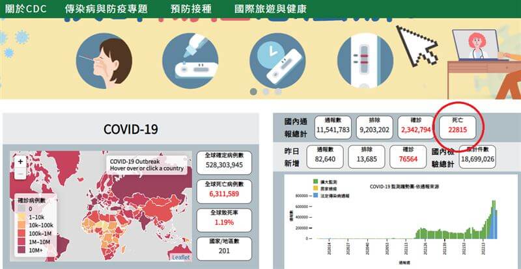
Task: Click the 確診病例數 legend title
Action: (32, 201)
